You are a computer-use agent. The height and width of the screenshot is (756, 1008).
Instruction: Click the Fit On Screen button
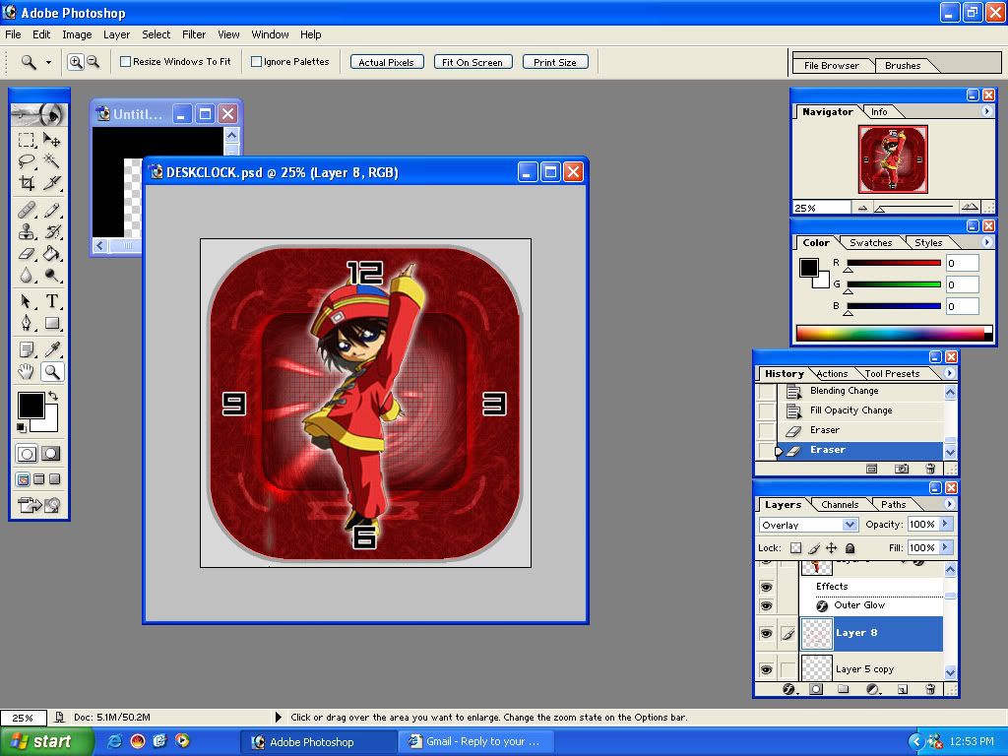tap(472, 62)
